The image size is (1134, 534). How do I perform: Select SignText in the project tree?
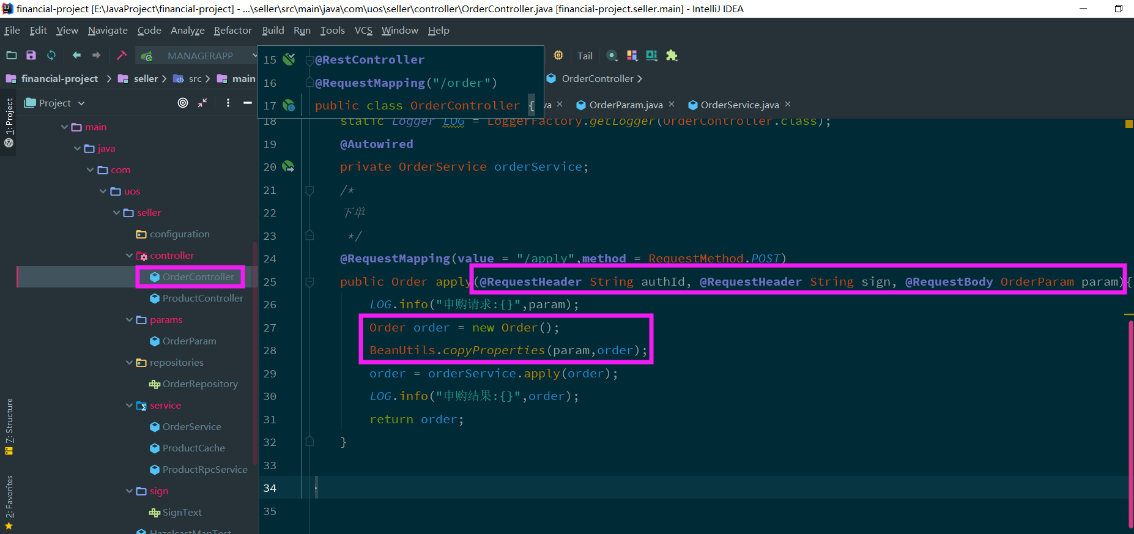click(182, 512)
